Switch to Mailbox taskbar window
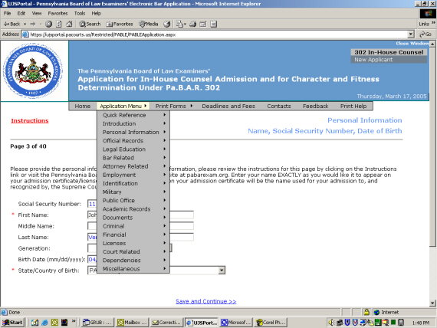Image resolution: width=437 pixels, height=328 pixels. point(132,323)
